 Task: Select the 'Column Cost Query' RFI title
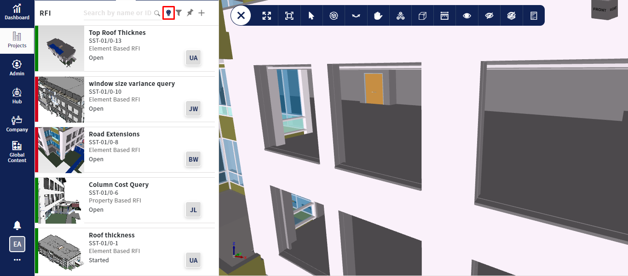click(119, 185)
